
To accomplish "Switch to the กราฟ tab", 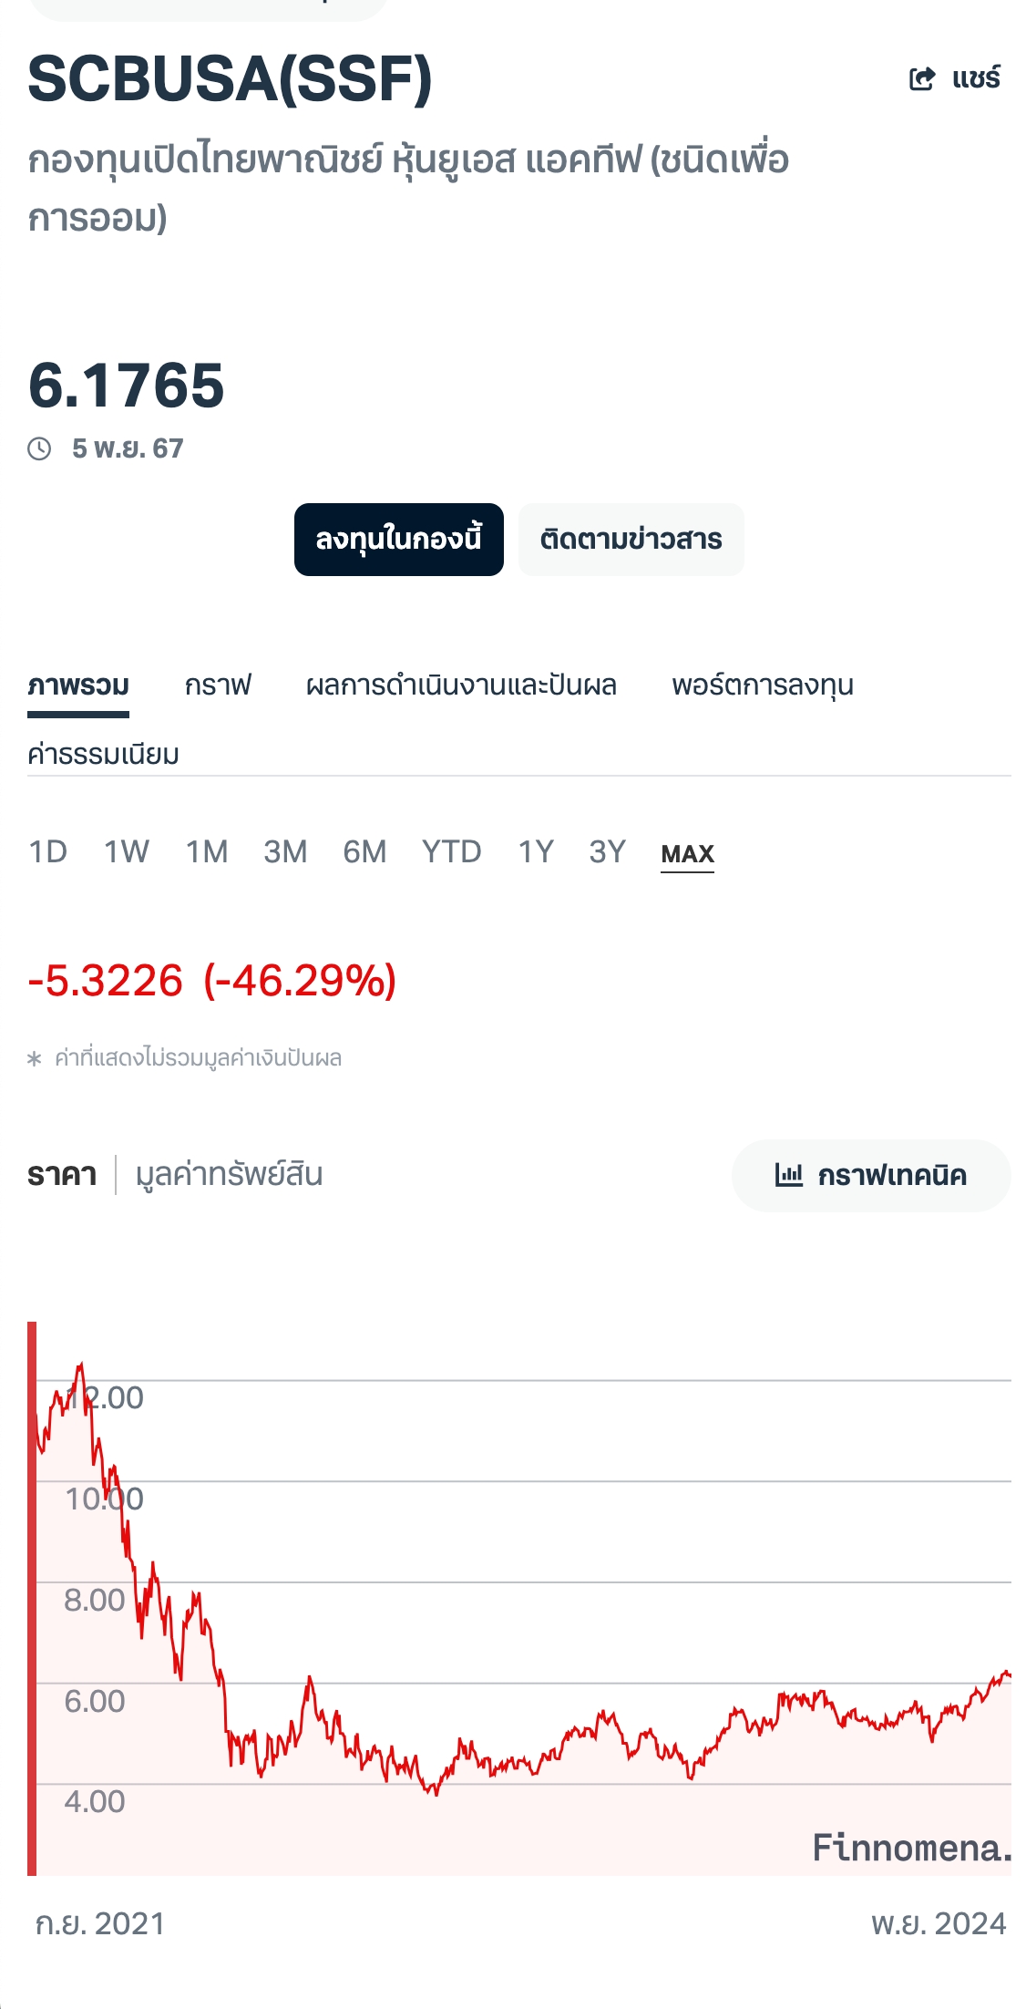I will [x=218, y=685].
